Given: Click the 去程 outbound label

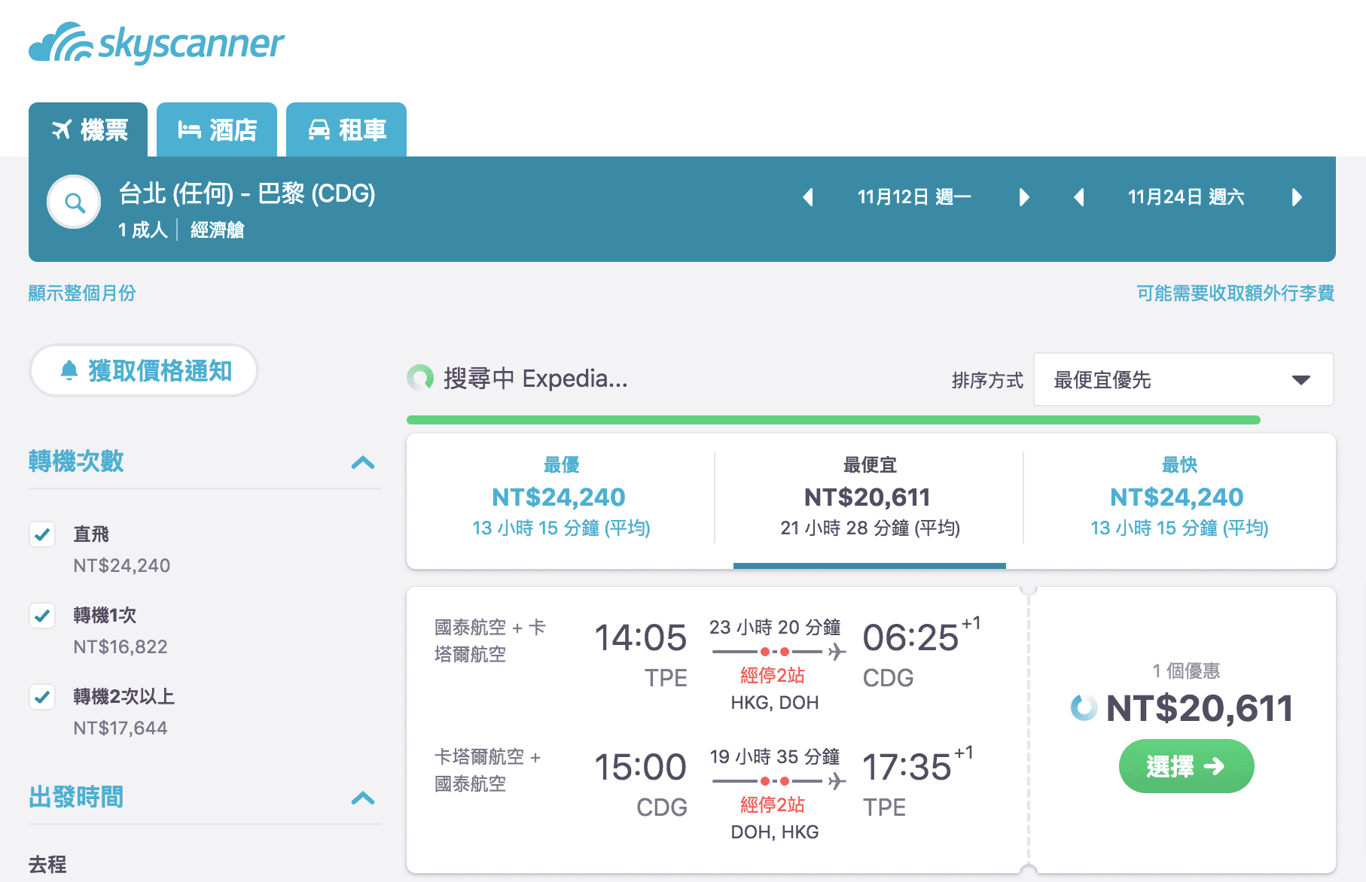Looking at the screenshot, I should pos(47,865).
